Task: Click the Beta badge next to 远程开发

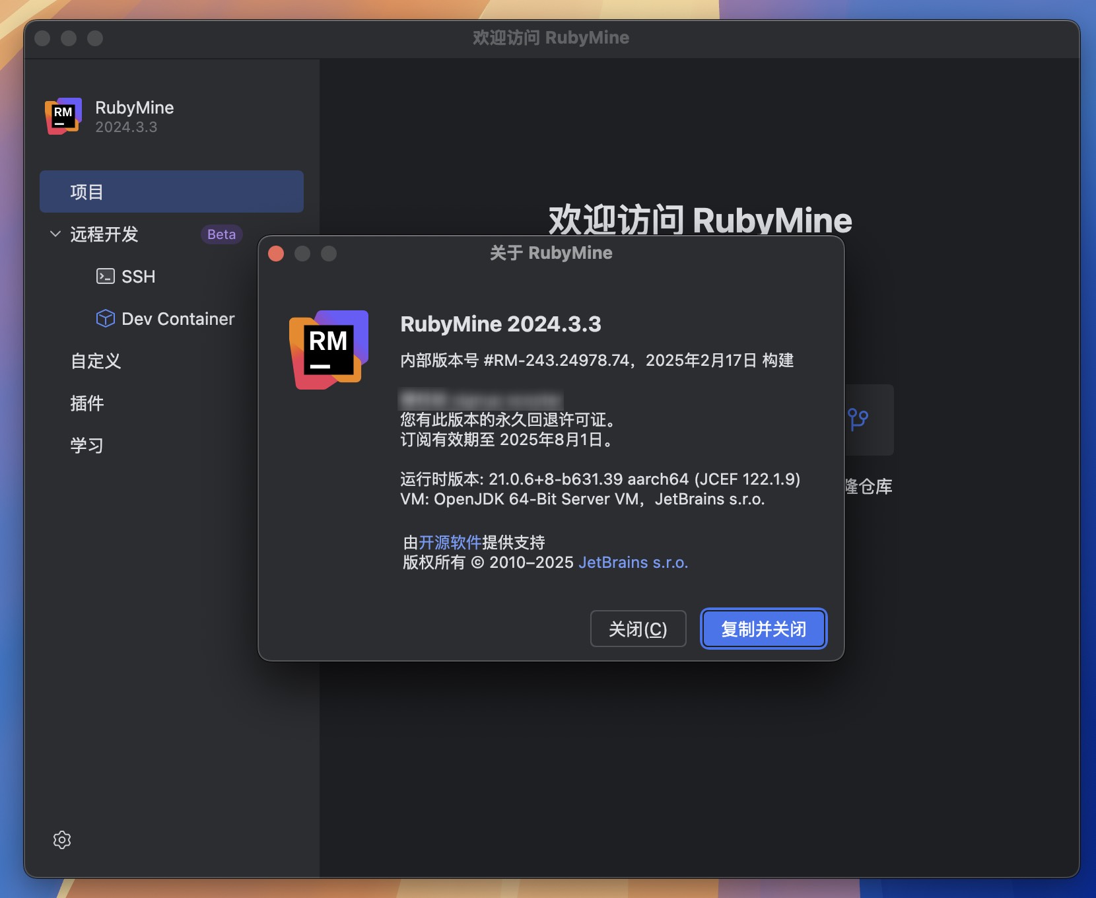Action: [221, 234]
